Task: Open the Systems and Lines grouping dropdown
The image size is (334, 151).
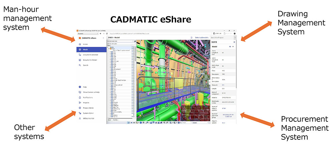Action: 122,44
